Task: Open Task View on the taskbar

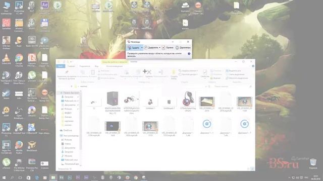Action: point(20,177)
